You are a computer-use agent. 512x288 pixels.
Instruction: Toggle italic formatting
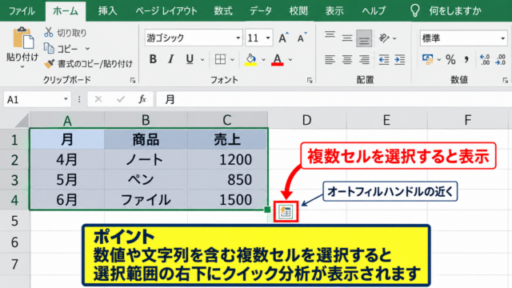170,59
